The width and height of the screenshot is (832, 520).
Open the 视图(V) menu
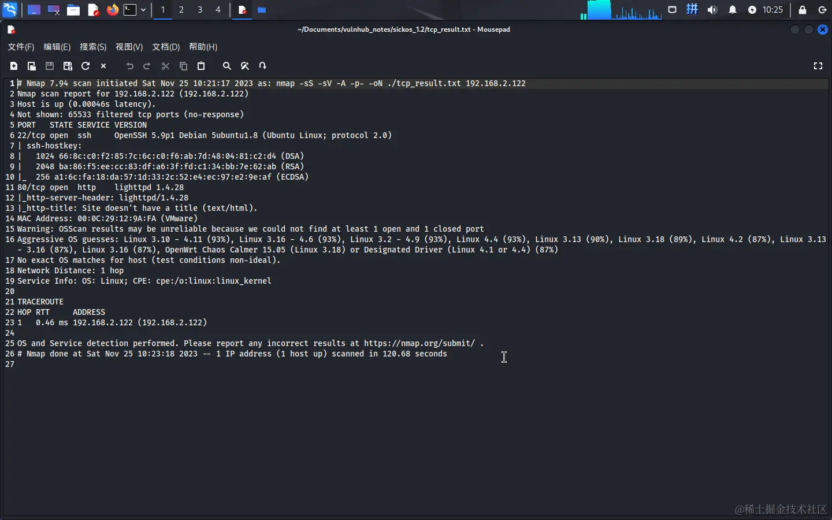tap(129, 47)
